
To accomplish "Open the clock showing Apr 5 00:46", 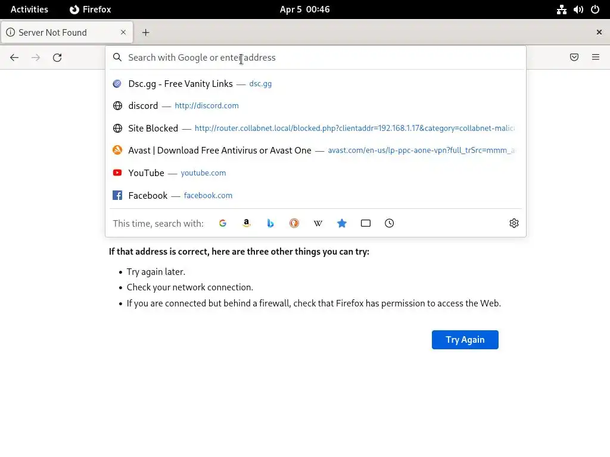I will [x=304, y=10].
